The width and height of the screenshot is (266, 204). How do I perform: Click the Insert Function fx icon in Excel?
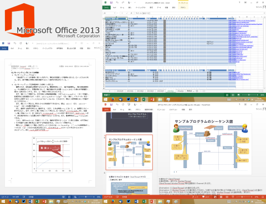pyautogui.click(x=131, y=13)
